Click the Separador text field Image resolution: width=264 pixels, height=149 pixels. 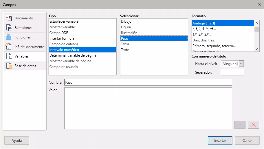click(x=232, y=72)
